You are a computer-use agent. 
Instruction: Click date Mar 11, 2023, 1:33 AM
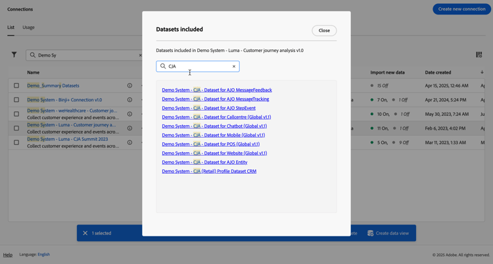[446, 142]
